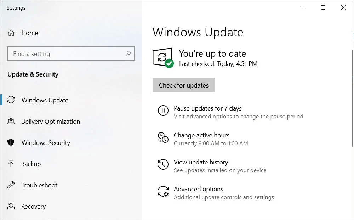Click the Settings window title text
The height and width of the screenshot is (220, 354).
point(16,8)
